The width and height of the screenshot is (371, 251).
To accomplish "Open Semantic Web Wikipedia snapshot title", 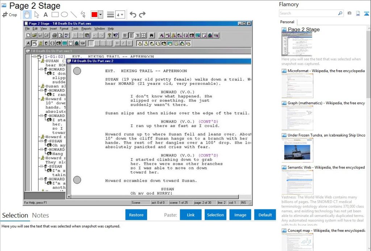I will (326, 167).
